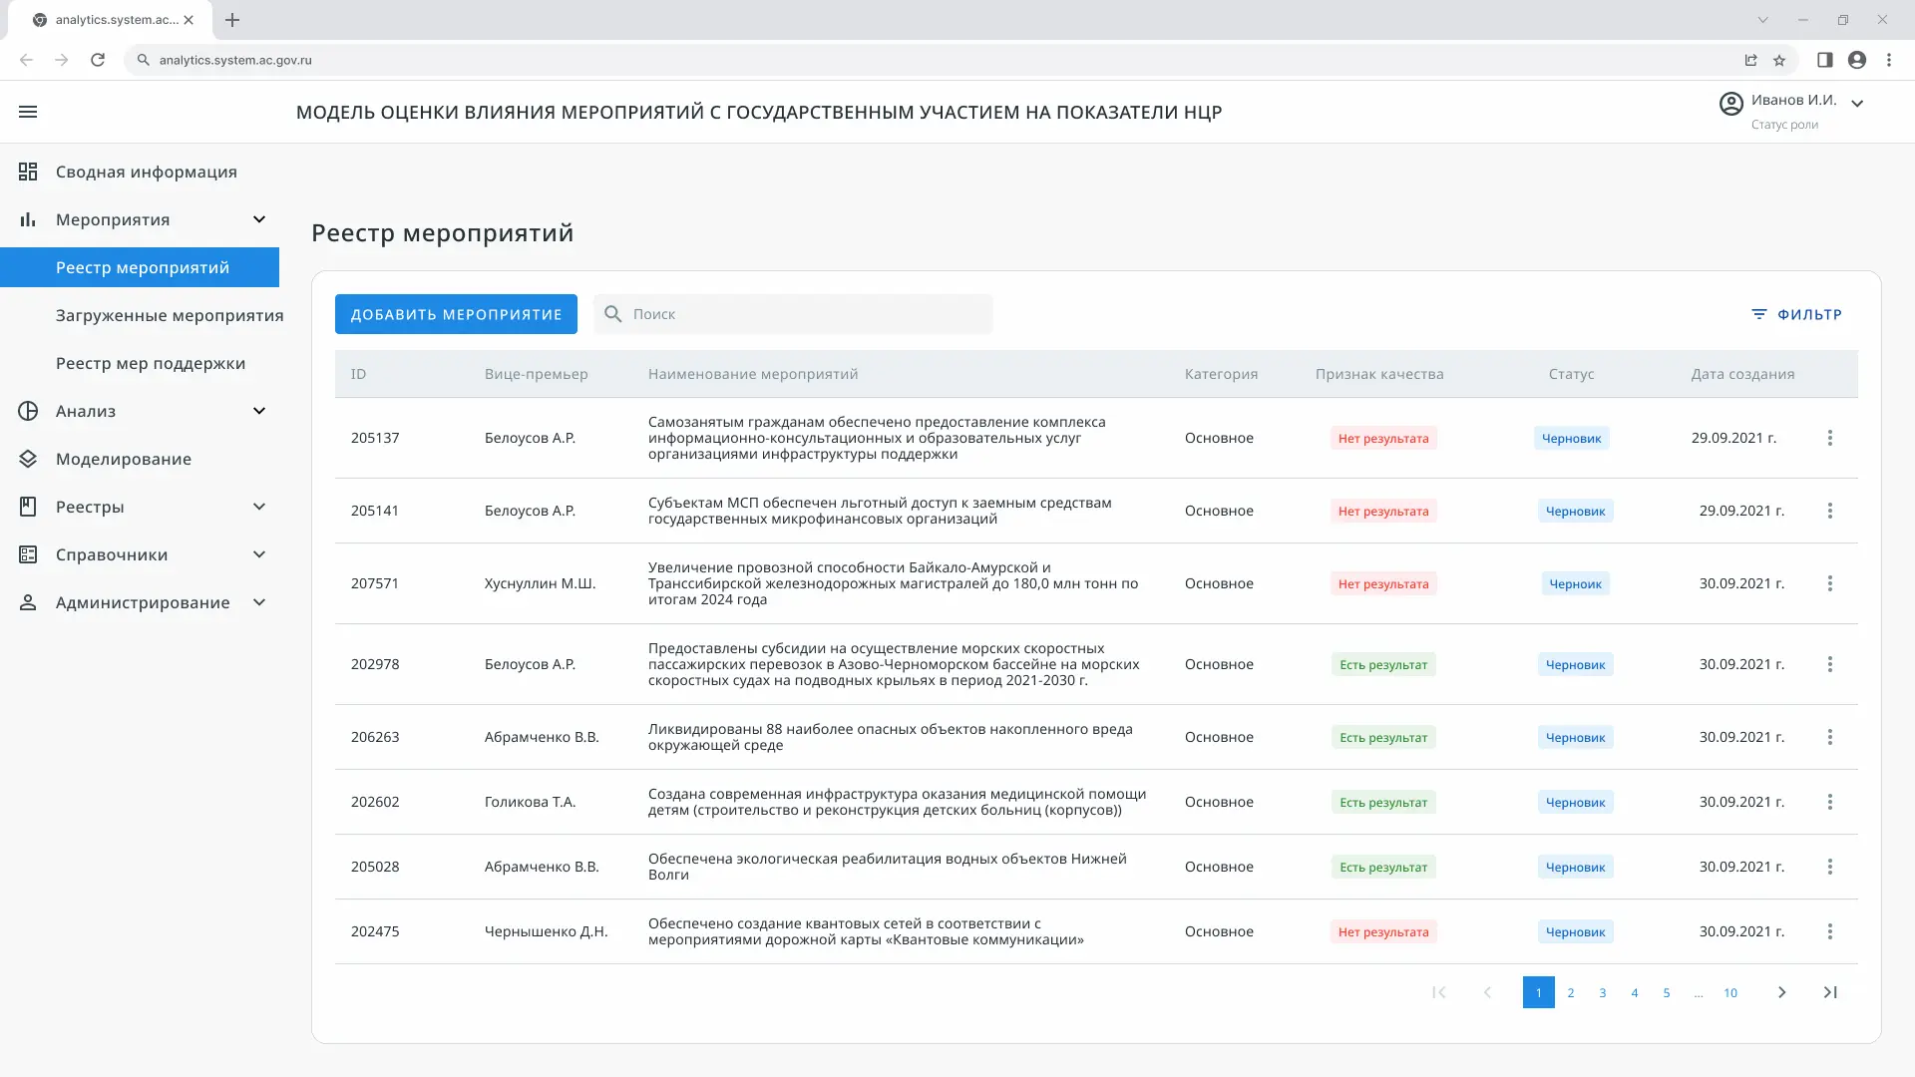
Task: Expand the Администрирование sidebar section
Action: tap(259, 602)
